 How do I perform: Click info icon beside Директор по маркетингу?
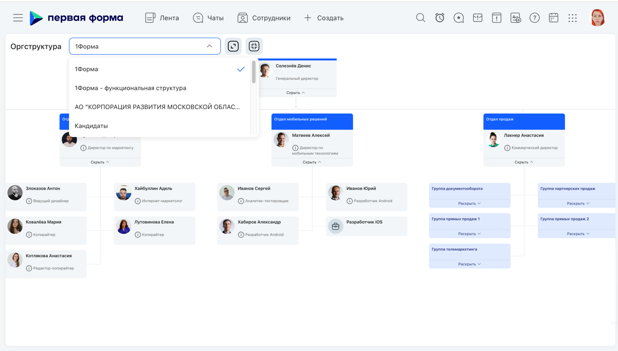84,148
